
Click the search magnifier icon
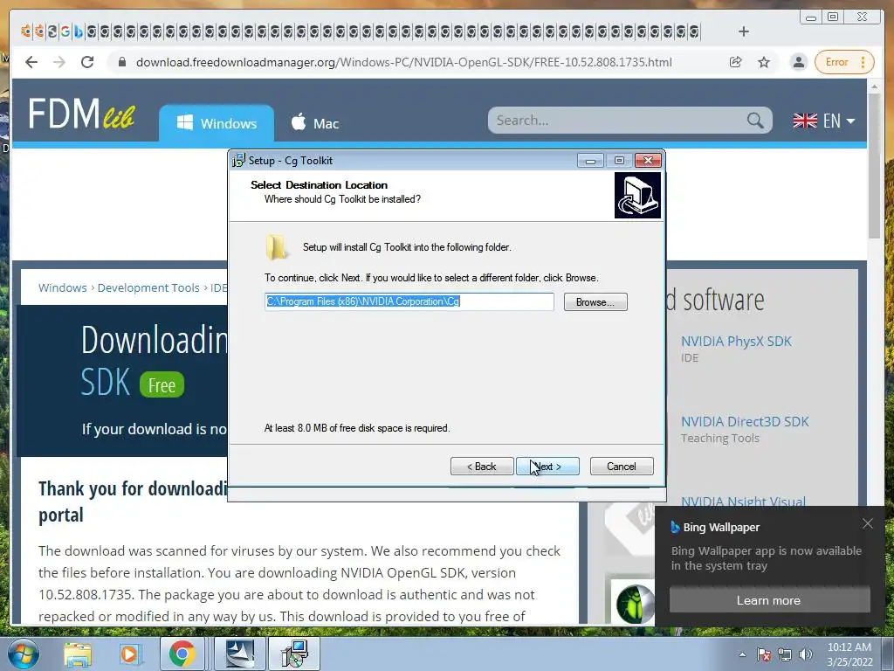(755, 121)
